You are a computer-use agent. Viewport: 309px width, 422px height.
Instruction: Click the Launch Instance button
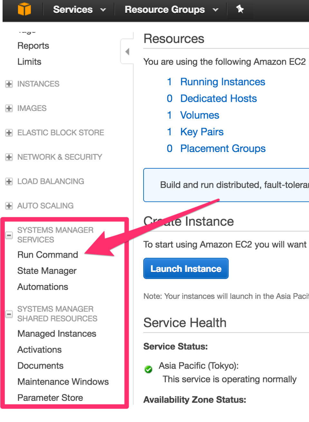click(186, 268)
